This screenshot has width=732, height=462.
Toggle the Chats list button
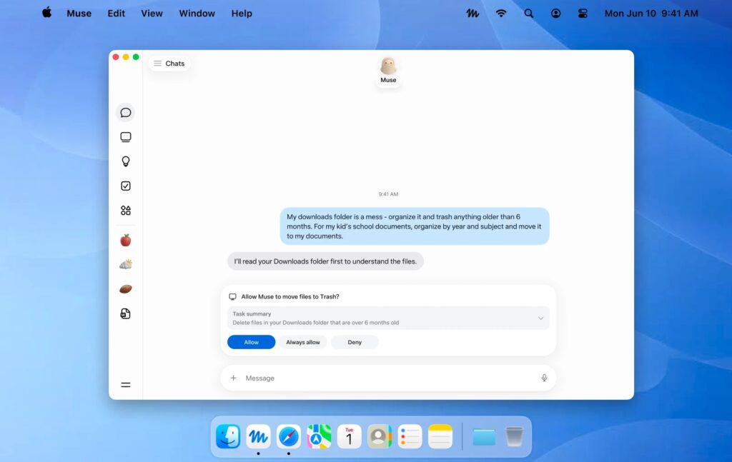pos(169,64)
